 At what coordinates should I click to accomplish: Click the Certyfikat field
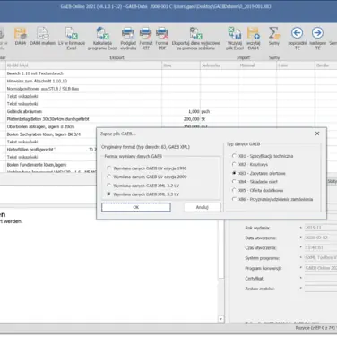point(321,278)
